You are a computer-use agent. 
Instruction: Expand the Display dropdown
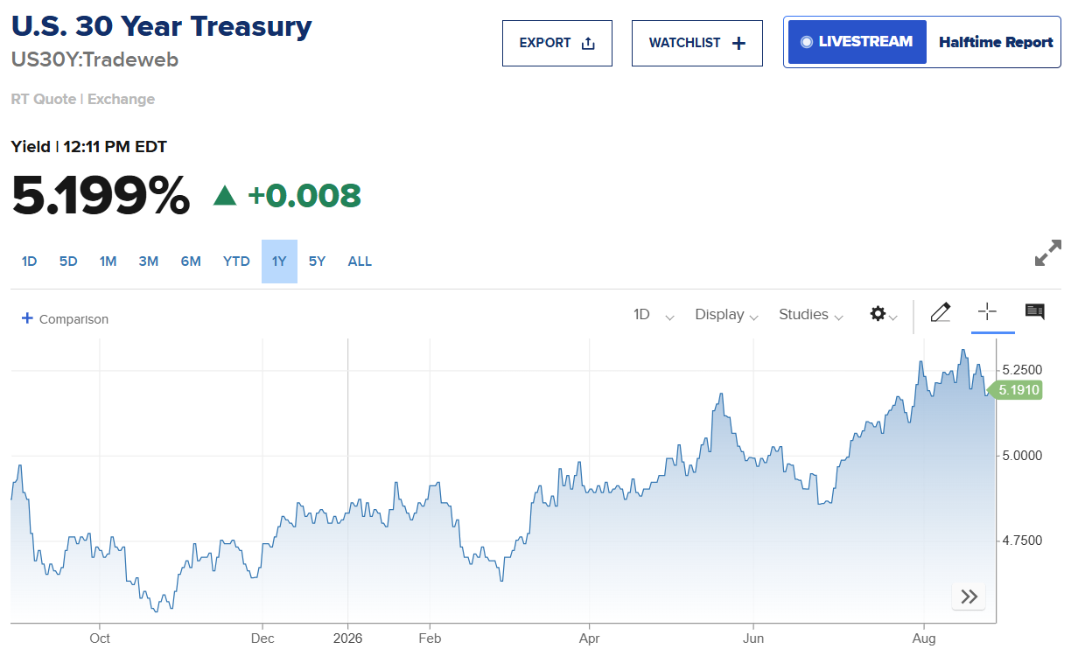(726, 315)
